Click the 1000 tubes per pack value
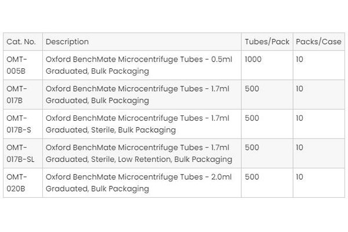This screenshot has width=348, height=232. coord(255,59)
